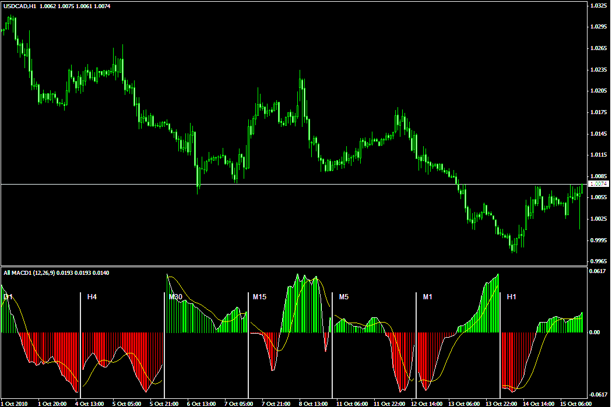612x407 pixels.
Task: Click the 1.0235 price scale value
Action: (599, 70)
